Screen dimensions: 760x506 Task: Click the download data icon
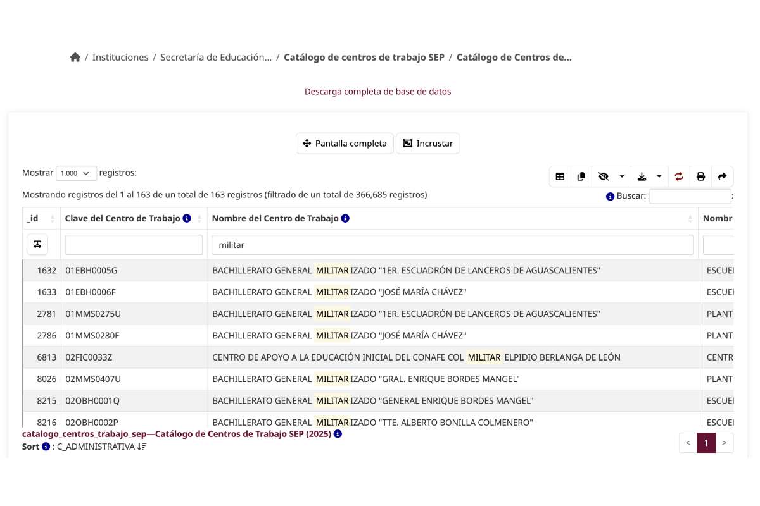coord(642,176)
